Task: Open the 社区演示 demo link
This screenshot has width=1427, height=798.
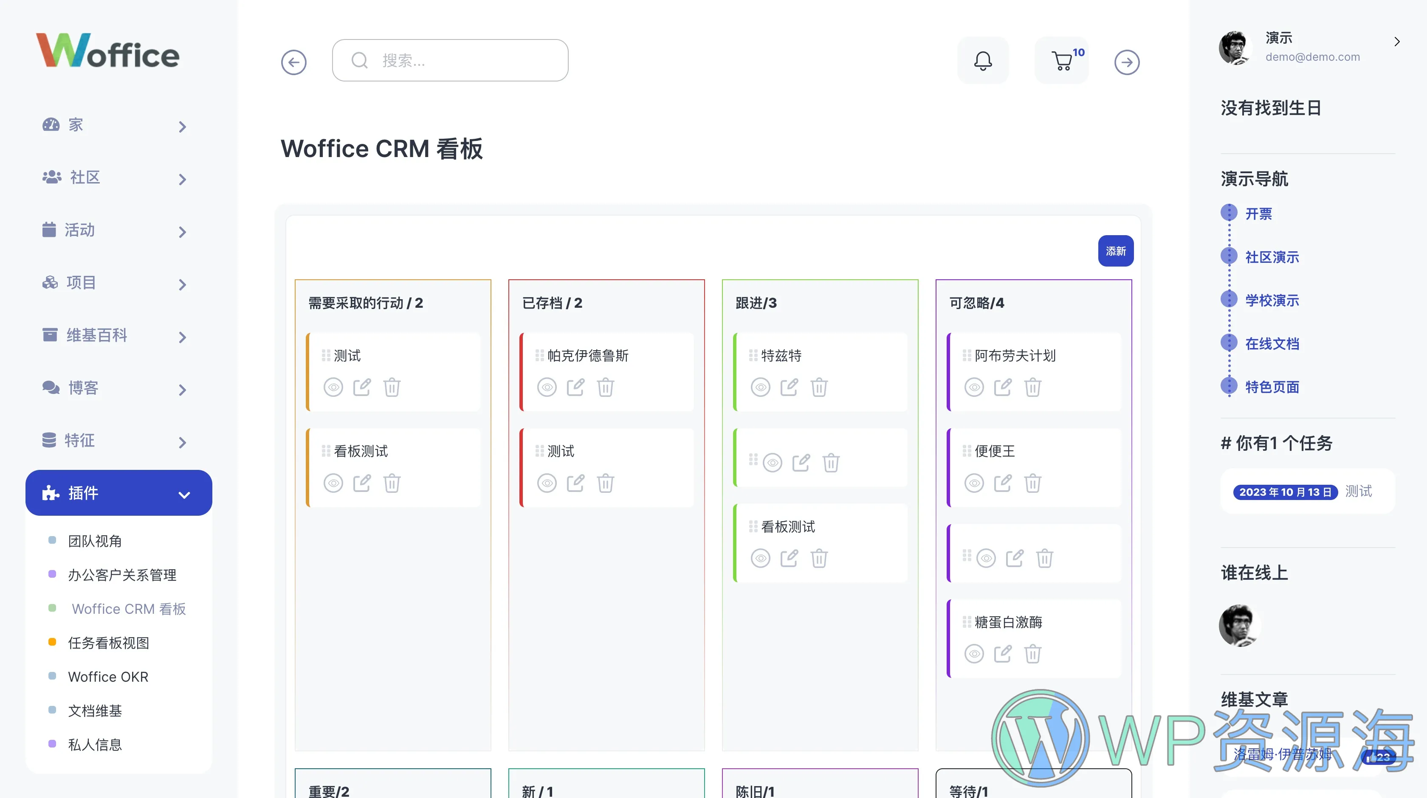Action: tap(1272, 257)
